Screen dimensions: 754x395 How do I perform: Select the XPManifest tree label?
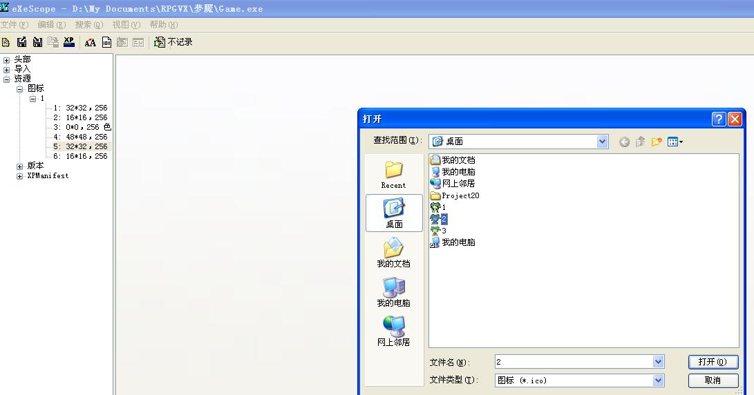pyautogui.click(x=48, y=176)
